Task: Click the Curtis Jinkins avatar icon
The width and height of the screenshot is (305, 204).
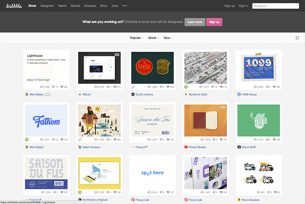Action: tap(133, 94)
